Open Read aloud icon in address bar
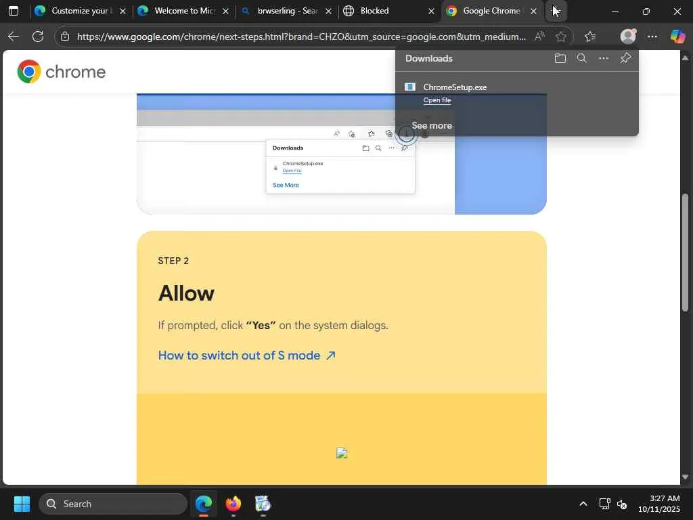The height and width of the screenshot is (520, 693). click(x=539, y=37)
